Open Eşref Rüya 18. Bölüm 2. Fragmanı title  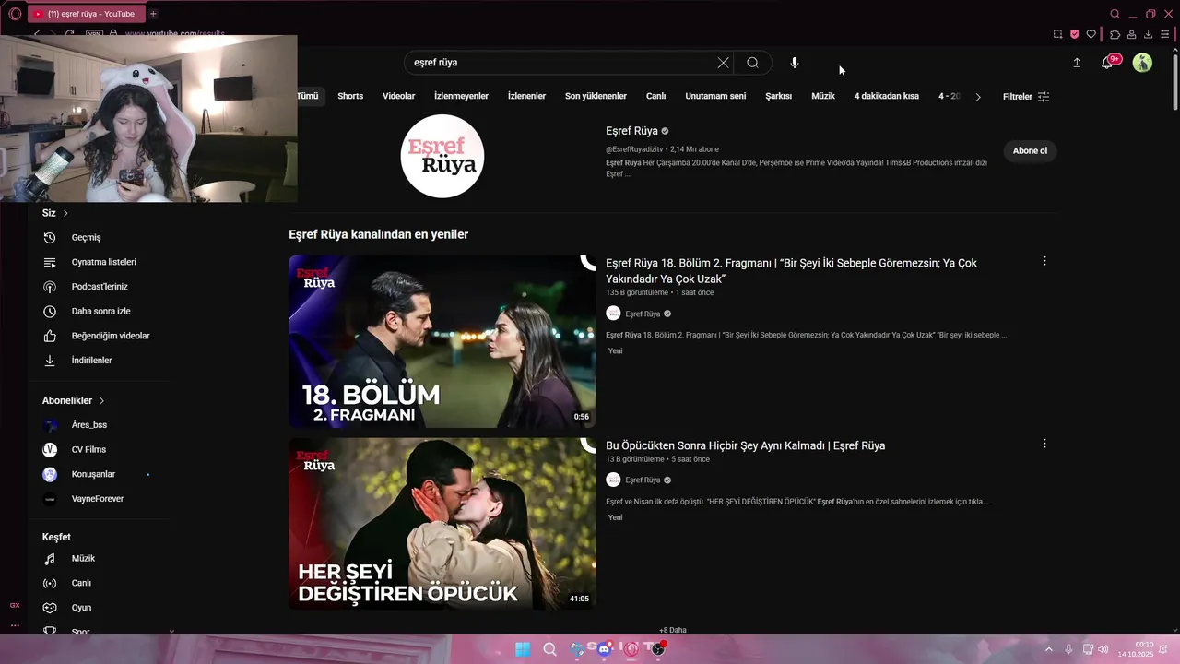(791, 271)
